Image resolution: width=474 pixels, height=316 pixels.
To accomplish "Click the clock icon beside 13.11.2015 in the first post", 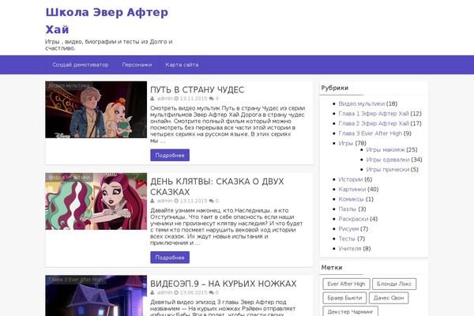I will 176,99.
